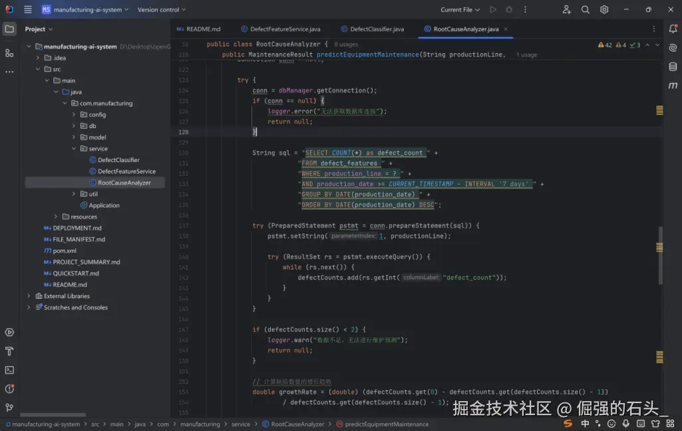This screenshot has width=682, height=431.
Task: Open the Terminal tool window
Action: (9, 370)
